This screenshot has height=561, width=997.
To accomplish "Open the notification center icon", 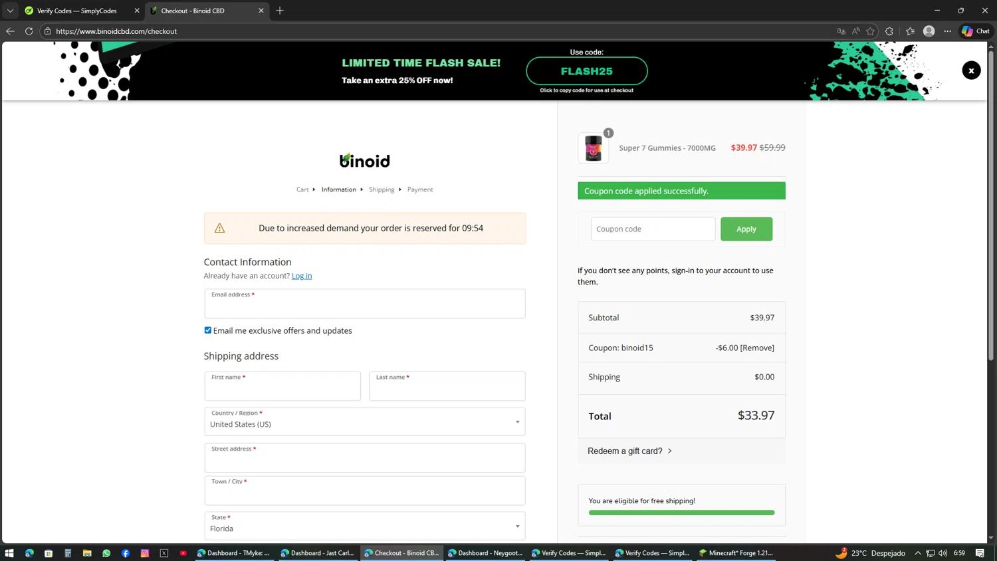I will point(980,553).
